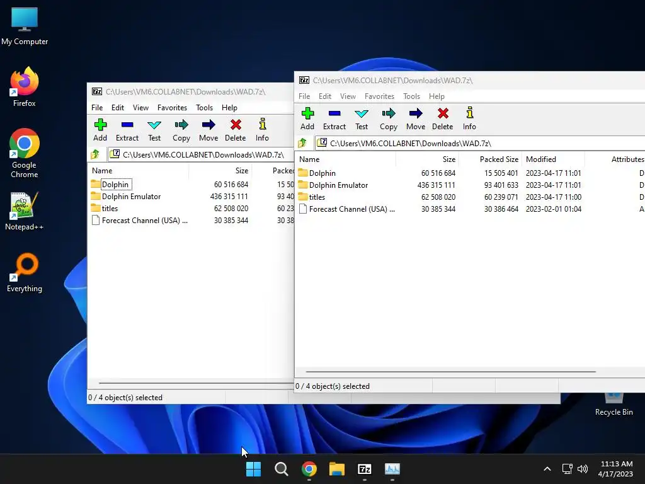Click Delete icon in the back 7-Zip window
Image resolution: width=645 pixels, height=484 pixels.
click(236, 125)
